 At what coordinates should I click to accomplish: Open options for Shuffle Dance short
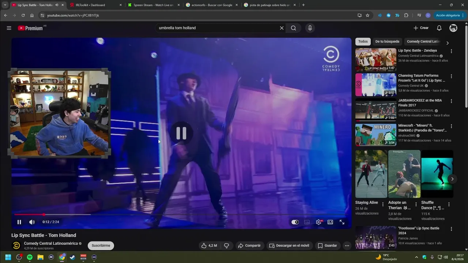coord(449,205)
